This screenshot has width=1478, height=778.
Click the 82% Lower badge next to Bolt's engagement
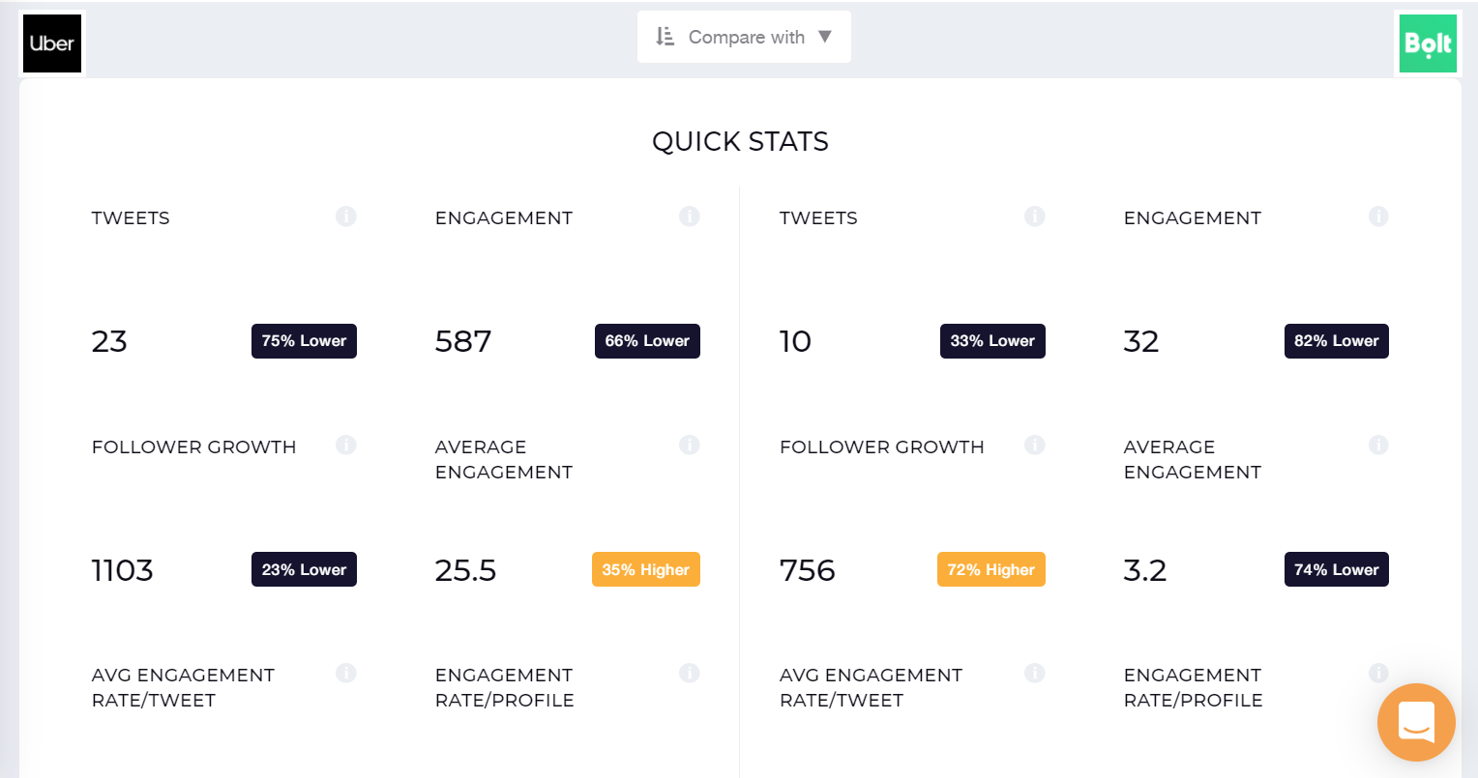click(x=1336, y=341)
